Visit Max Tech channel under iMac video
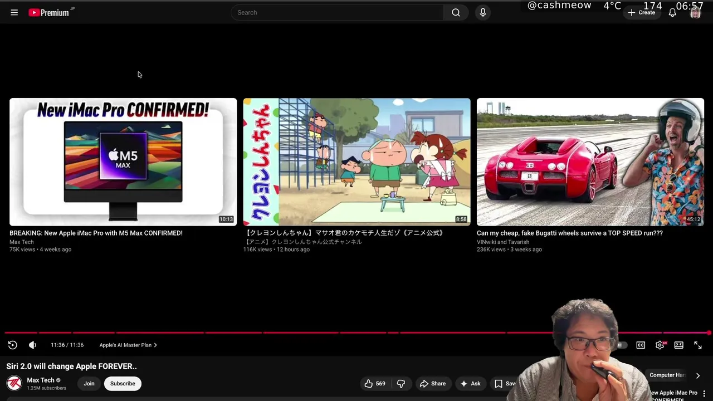The image size is (713, 401). click(x=22, y=242)
